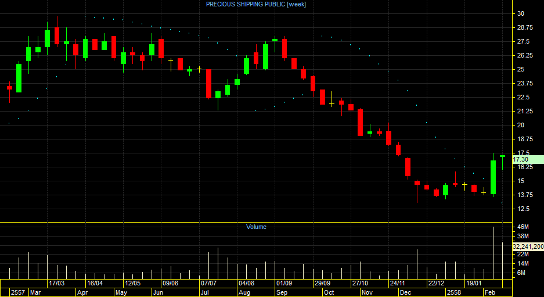544x297 pixels.
Task: Click the 17.5 price axis label
Action: tap(523, 153)
